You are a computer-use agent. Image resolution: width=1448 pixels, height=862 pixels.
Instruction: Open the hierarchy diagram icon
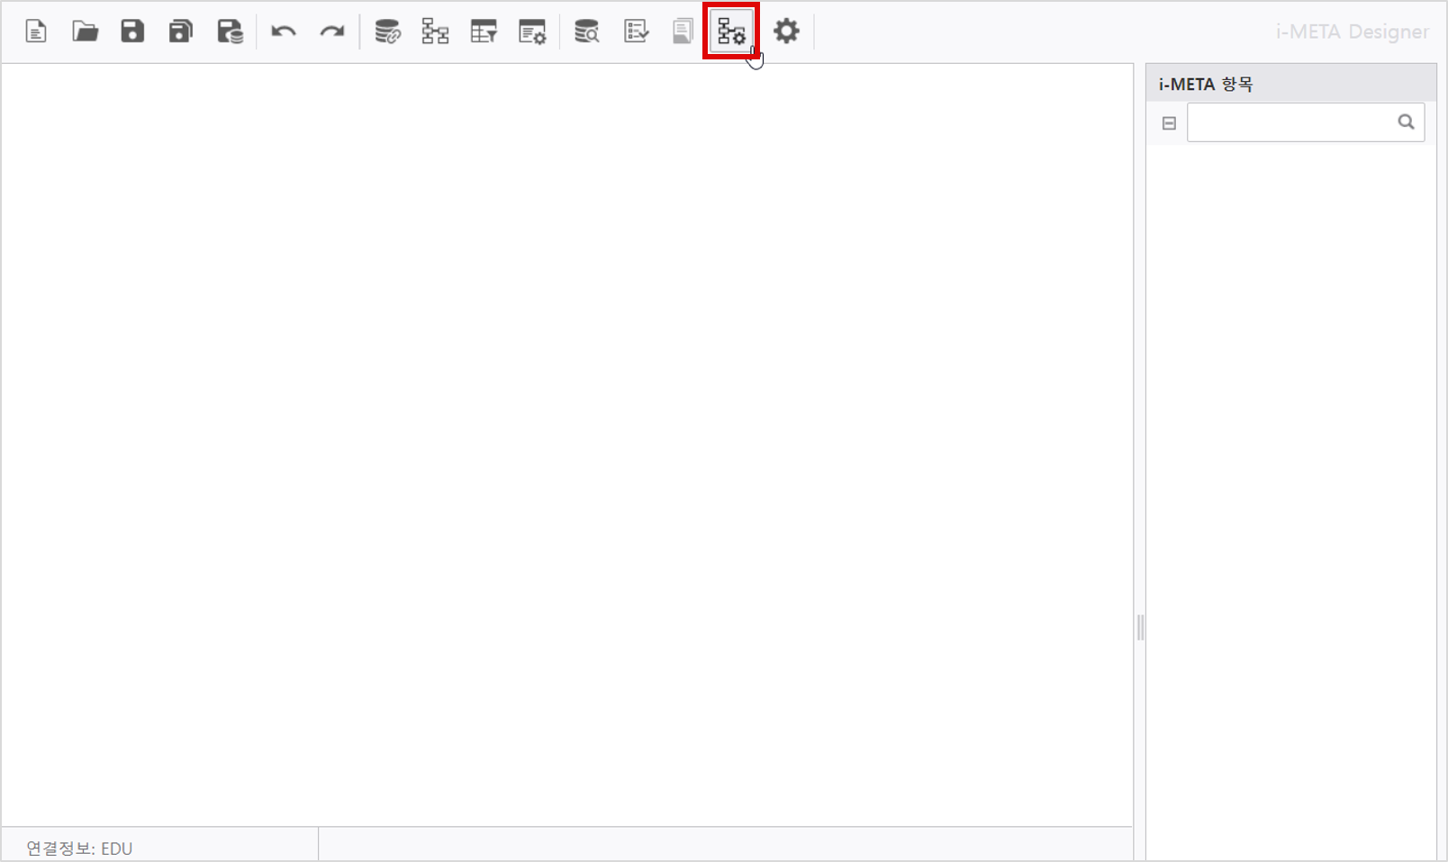click(x=436, y=31)
